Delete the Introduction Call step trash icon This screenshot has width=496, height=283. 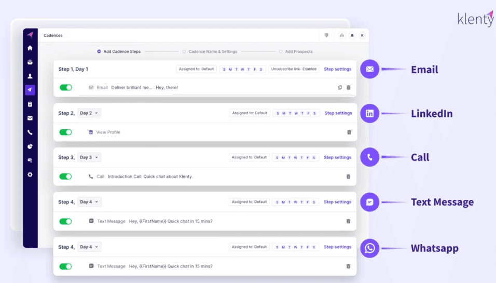[348, 177]
